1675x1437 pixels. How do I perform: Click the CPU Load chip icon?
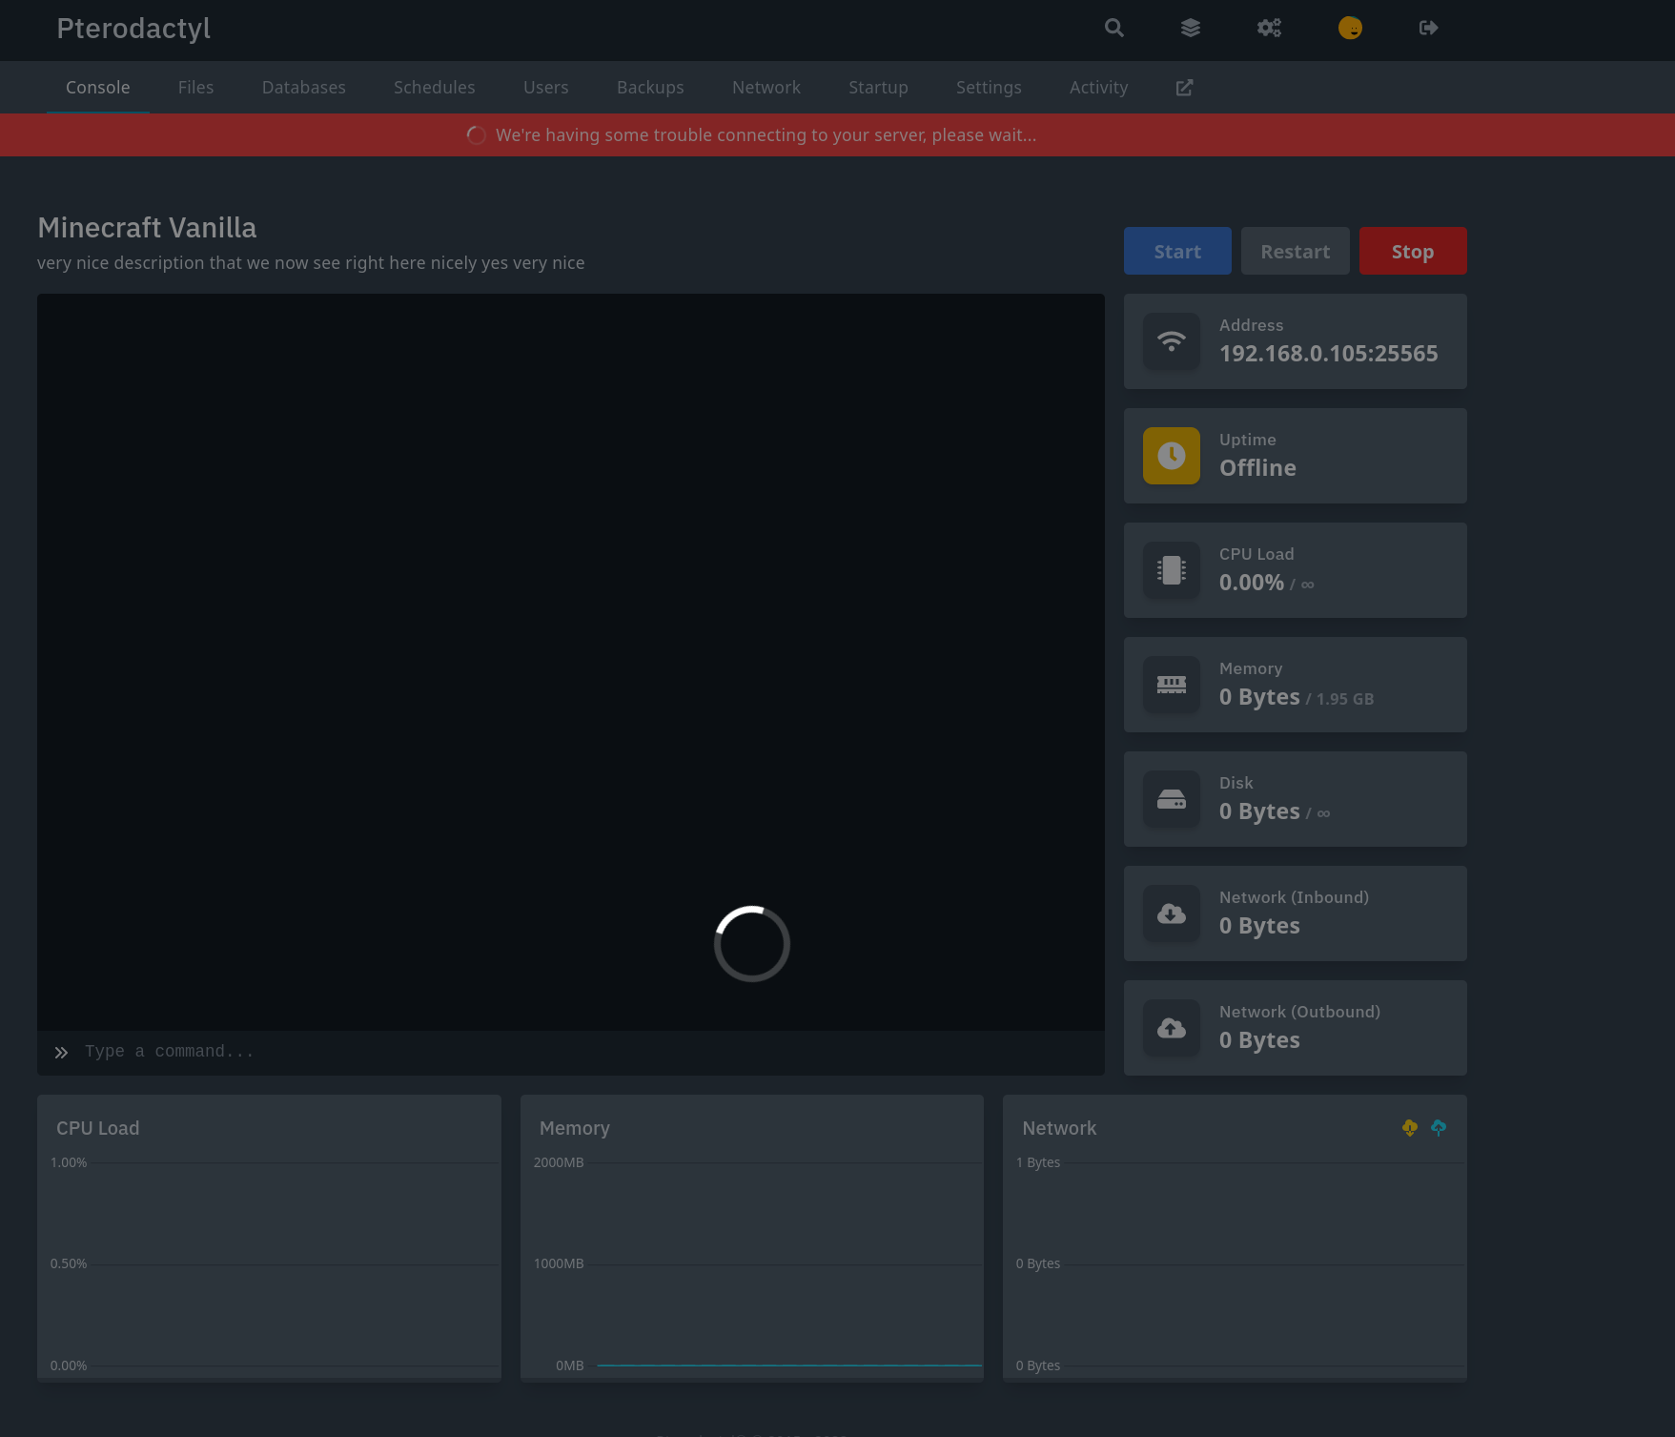(x=1172, y=570)
